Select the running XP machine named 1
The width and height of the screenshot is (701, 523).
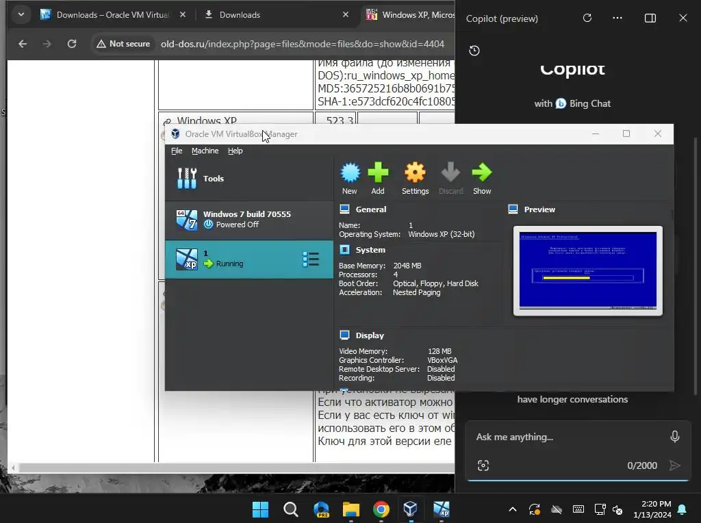(x=249, y=259)
